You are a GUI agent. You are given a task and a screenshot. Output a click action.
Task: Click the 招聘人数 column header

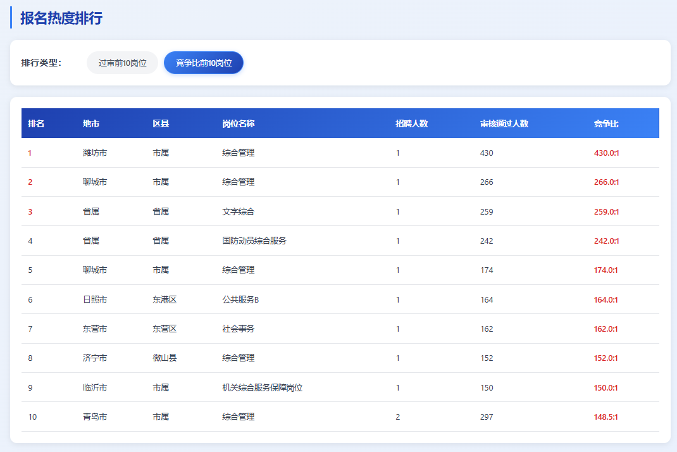(412, 123)
